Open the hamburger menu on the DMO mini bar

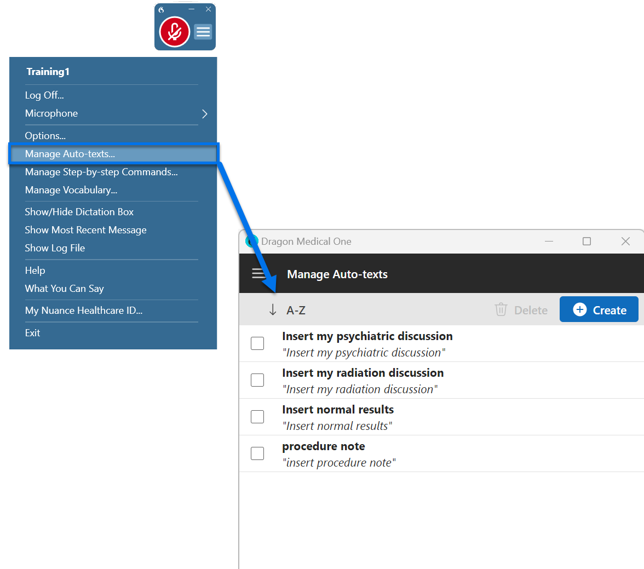(x=203, y=32)
